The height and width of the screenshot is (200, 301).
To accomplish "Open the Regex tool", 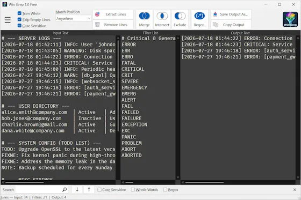I will [199, 19].
